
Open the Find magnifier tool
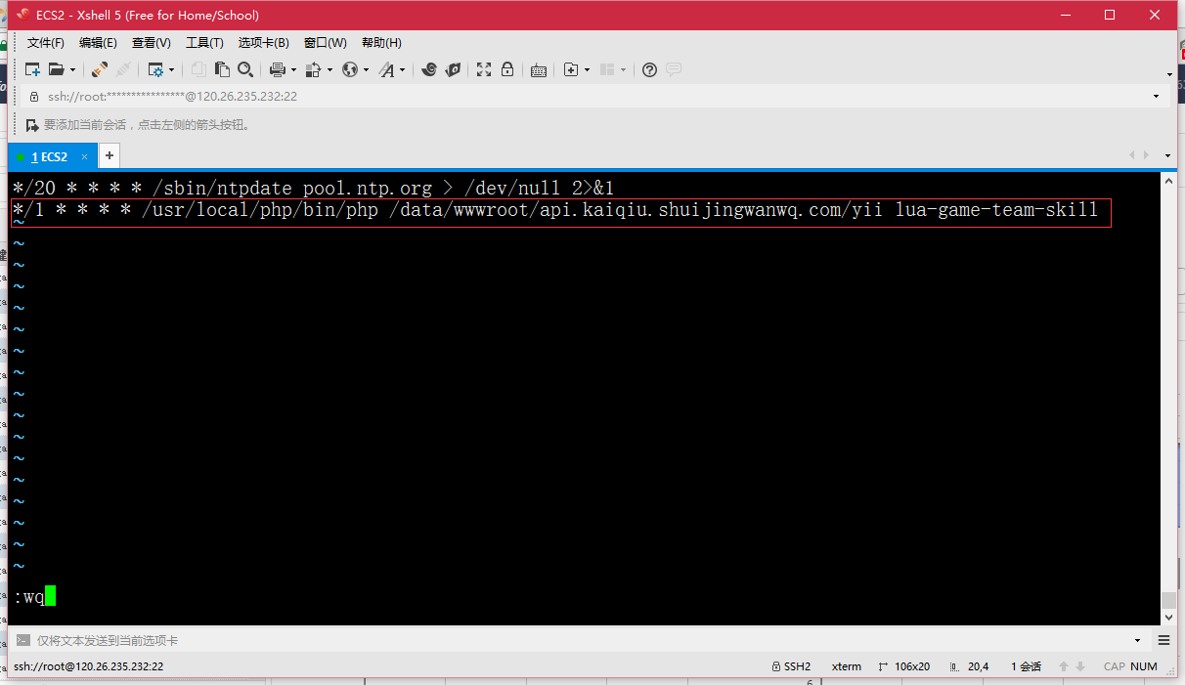coord(245,69)
